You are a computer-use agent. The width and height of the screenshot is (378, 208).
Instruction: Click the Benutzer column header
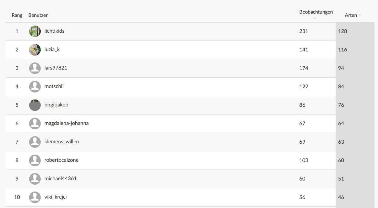click(x=38, y=15)
